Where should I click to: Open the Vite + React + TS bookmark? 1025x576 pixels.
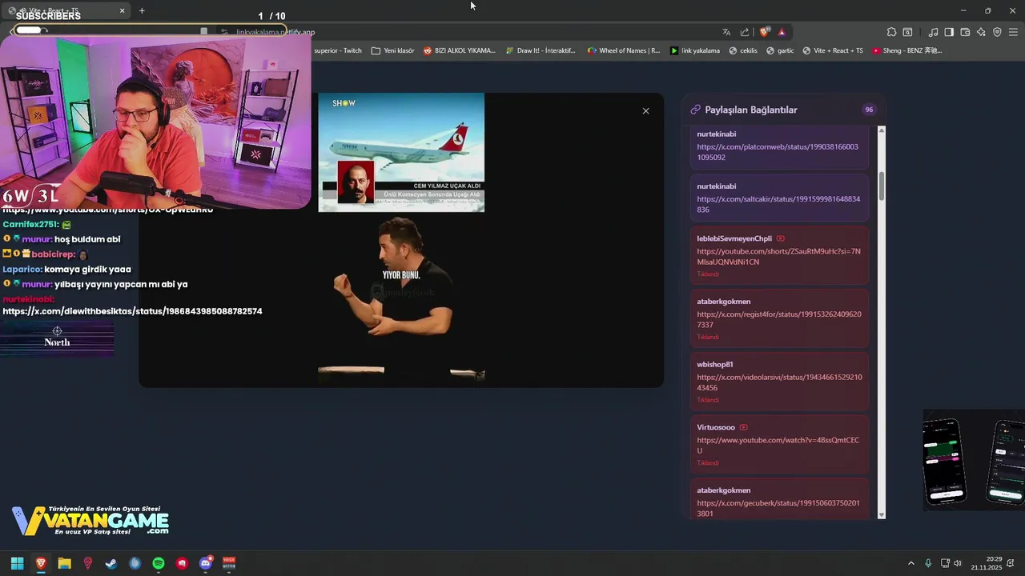point(833,50)
